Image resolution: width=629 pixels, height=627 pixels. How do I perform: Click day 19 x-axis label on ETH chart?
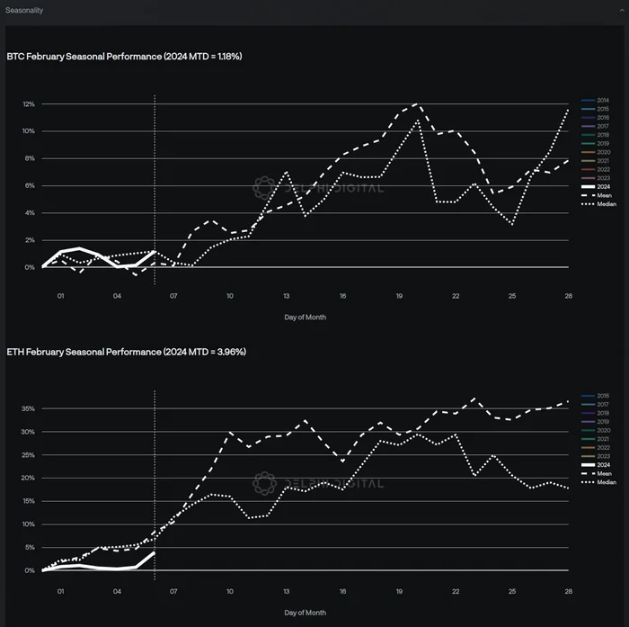(x=399, y=592)
